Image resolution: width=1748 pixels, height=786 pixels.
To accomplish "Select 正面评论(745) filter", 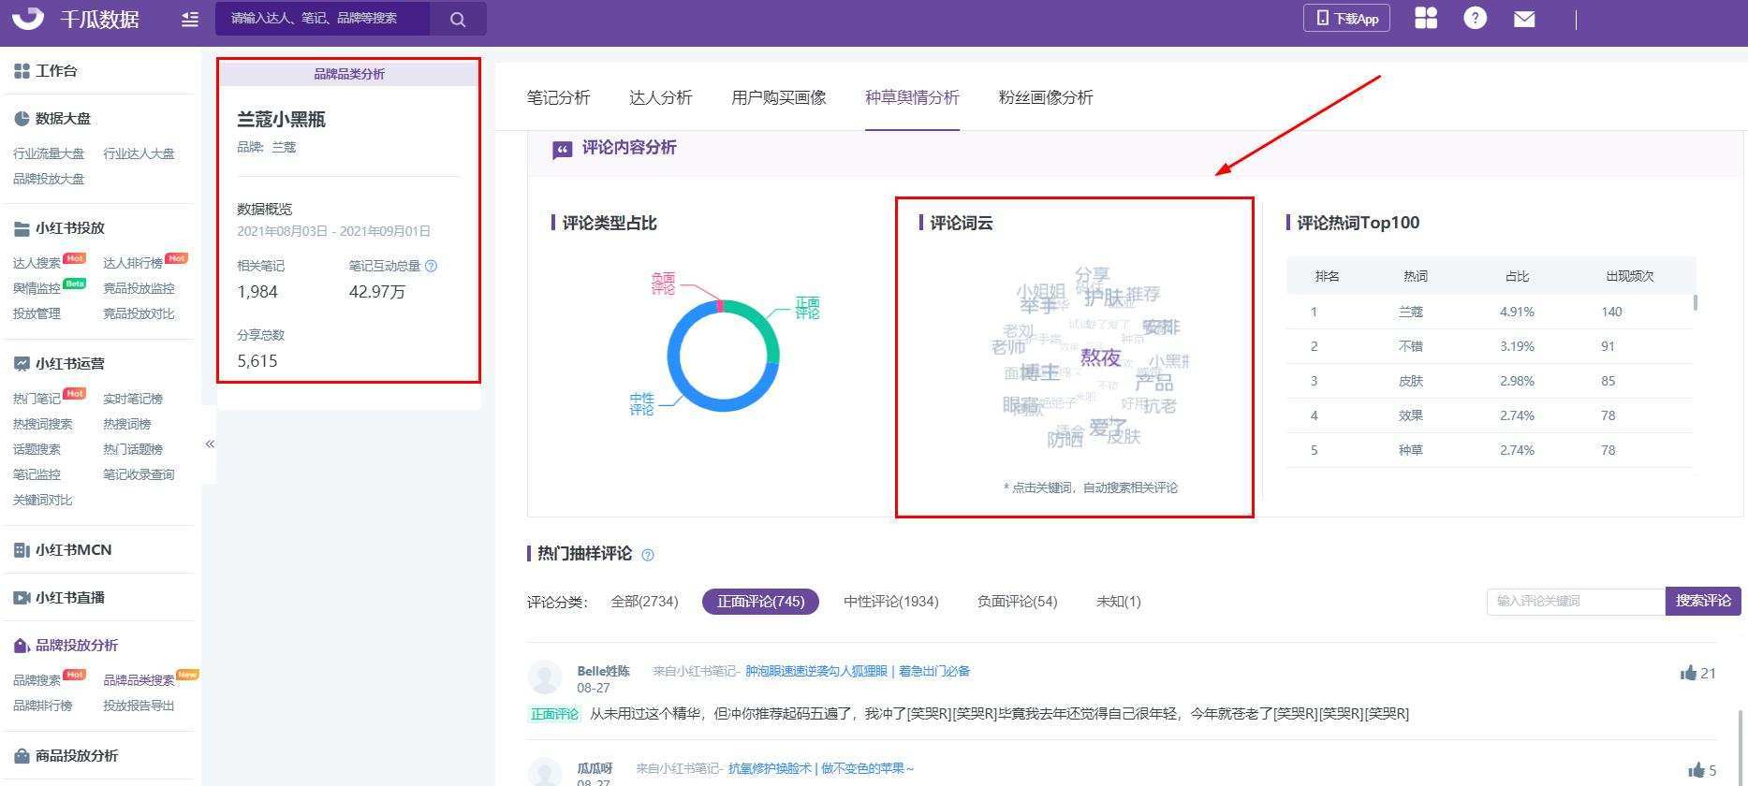I will 760,602.
